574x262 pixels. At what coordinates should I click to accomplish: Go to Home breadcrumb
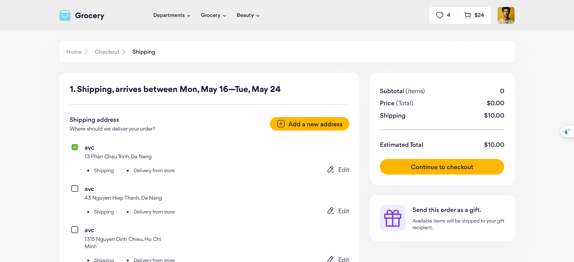click(x=74, y=52)
